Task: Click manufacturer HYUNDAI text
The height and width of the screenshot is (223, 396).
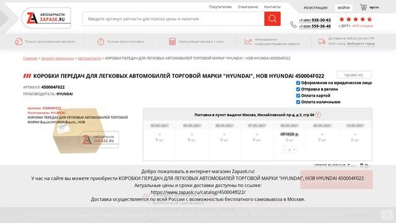Action: (x=64, y=94)
